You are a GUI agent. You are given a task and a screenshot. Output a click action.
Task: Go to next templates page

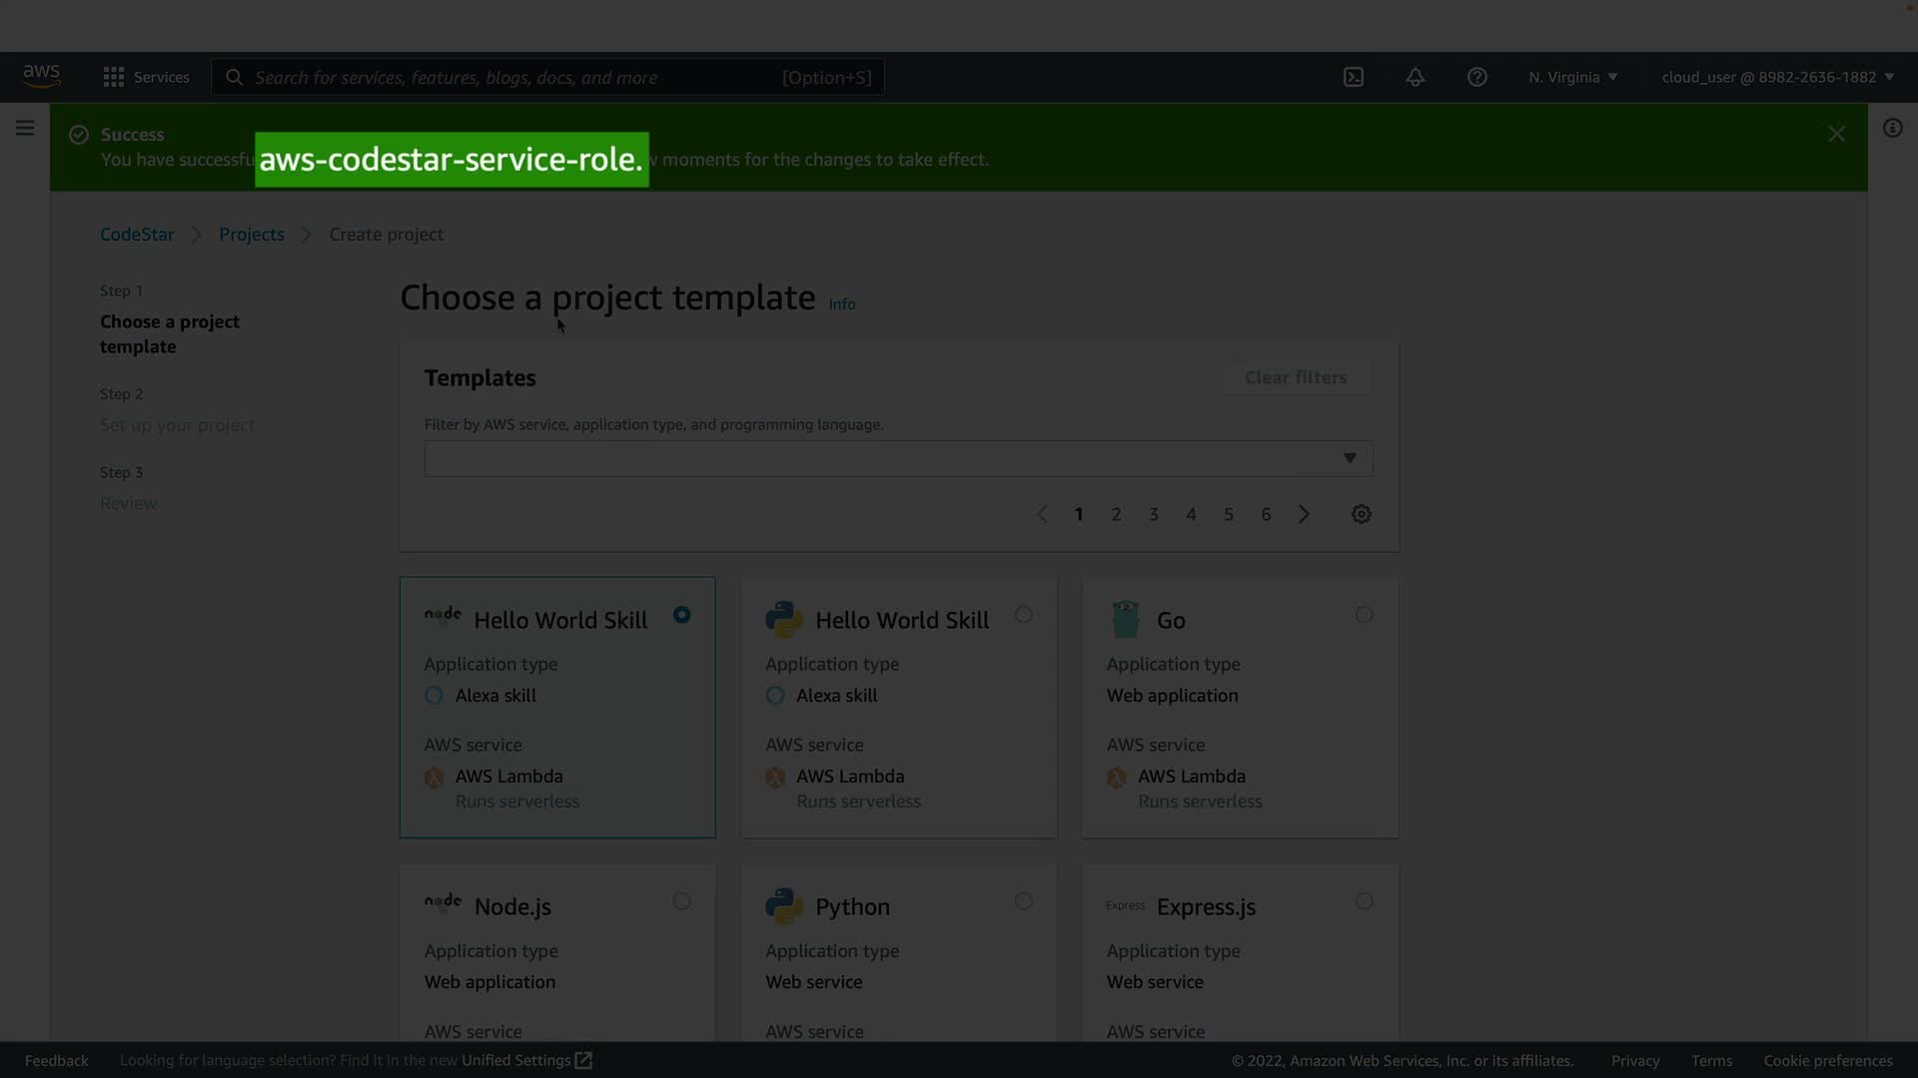tap(1304, 514)
